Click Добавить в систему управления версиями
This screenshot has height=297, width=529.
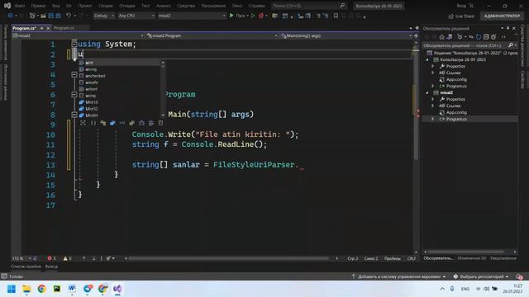pos(398,276)
